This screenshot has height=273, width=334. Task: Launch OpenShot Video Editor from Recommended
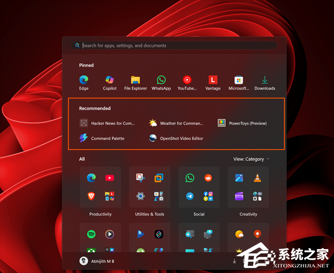(x=176, y=138)
